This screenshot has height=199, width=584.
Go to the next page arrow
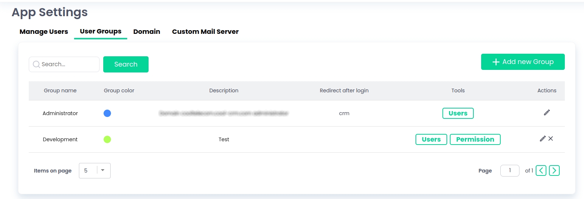(x=554, y=171)
